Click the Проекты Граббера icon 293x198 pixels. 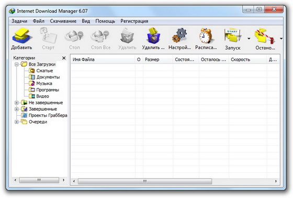click(24, 115)
